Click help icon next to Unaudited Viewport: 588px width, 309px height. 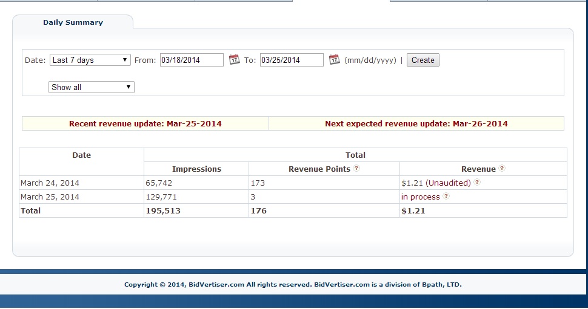(477, 183)
